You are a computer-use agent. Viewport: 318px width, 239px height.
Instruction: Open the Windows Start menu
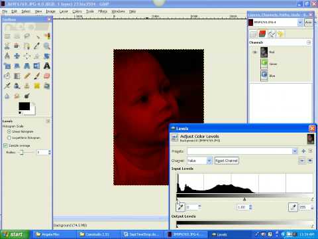(x=15, y=234)
